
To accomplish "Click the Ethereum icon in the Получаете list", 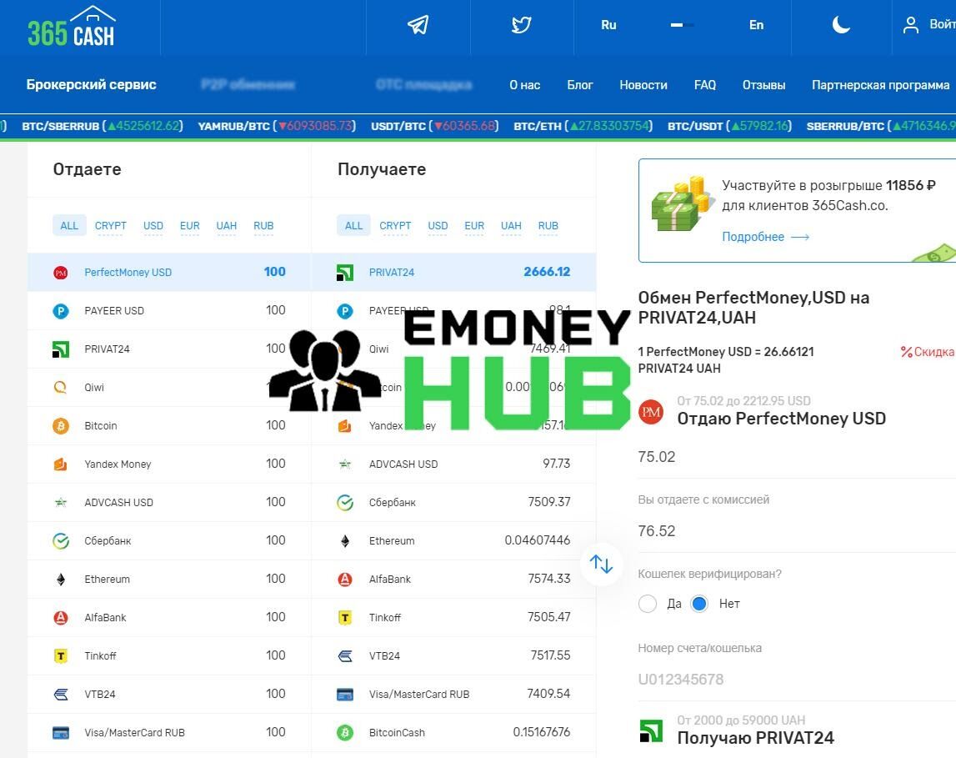I will click(345, 541).
